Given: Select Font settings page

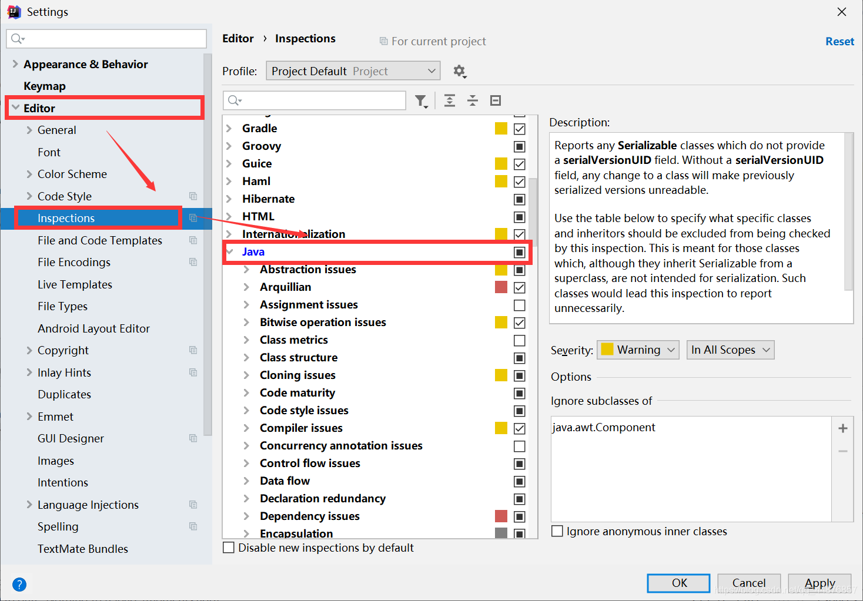Looking at the screenshot, I should point(49,152).
